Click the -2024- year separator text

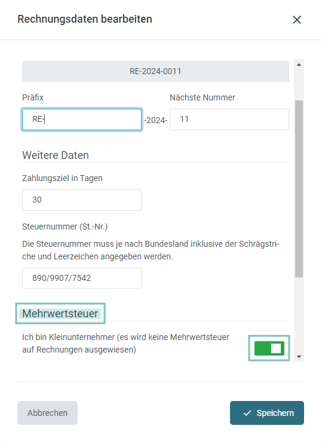coord(155,121)
